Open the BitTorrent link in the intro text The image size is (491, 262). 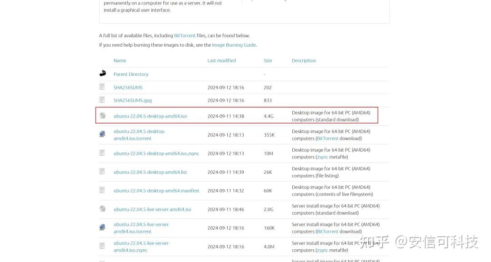coord(185,35)
